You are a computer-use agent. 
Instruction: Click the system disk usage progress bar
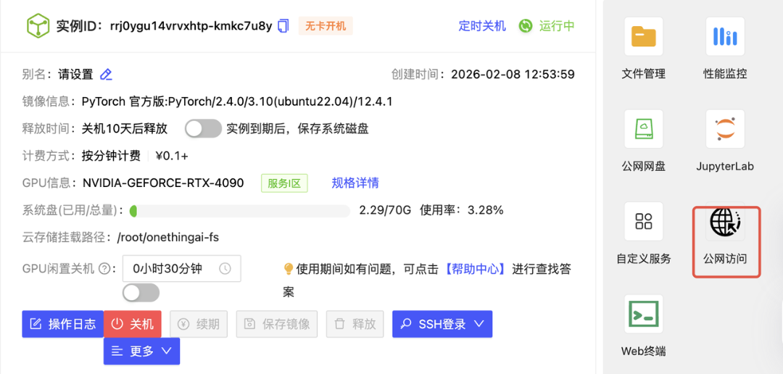240,211
